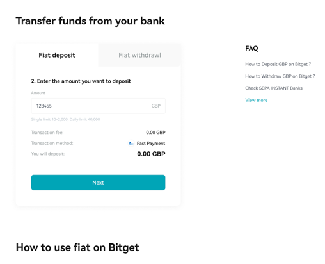Image resolution: width=325 pixels, height=264 pixels.
Task: Click the Fast Payment method text
Action: 151,144
